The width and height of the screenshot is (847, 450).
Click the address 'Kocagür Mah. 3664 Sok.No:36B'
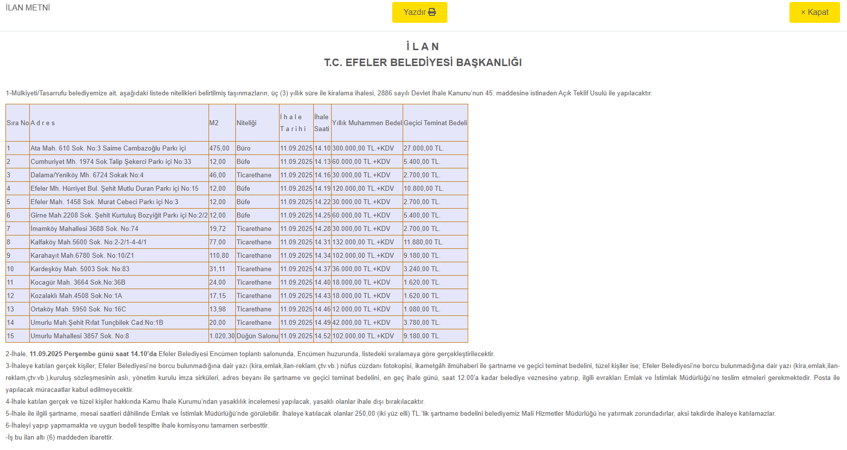pyautogui.click(x=78, y=283)
